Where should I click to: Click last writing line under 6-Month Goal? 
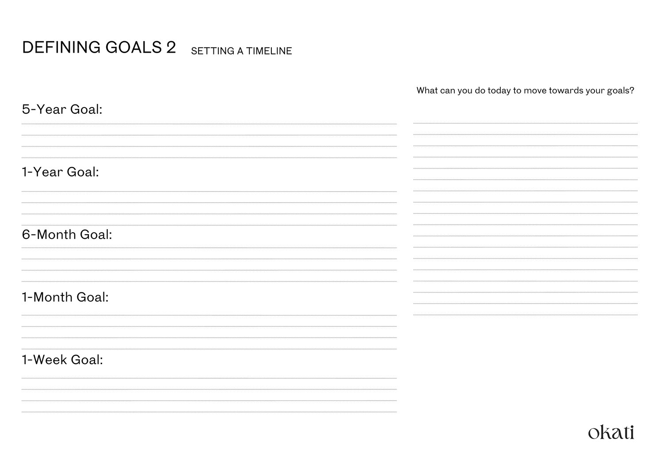(x=209, y=281)
